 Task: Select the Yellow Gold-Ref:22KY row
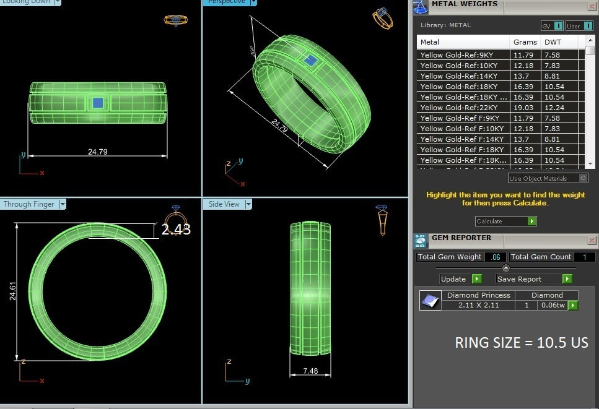[465, 108]
